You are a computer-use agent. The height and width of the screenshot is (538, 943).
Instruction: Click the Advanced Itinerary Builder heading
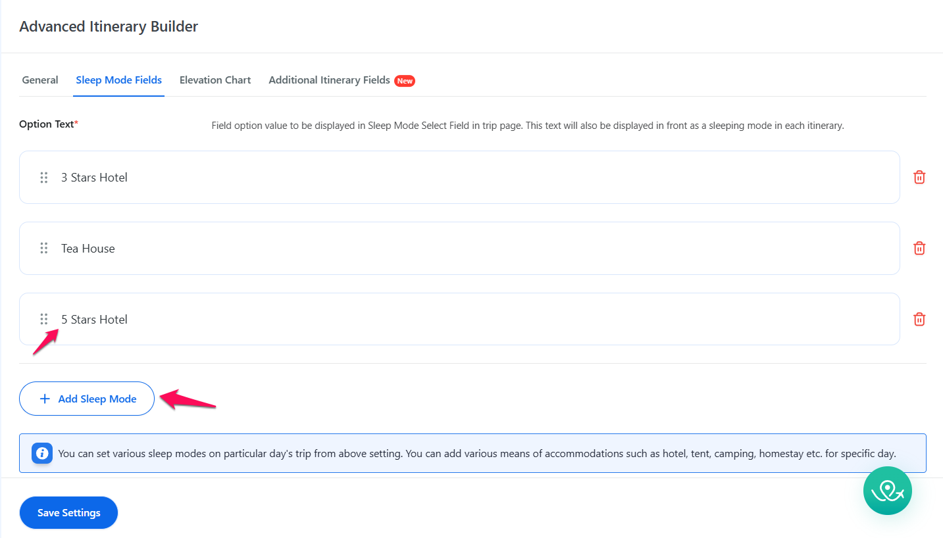pyautogui.click(x=109, y=26)
